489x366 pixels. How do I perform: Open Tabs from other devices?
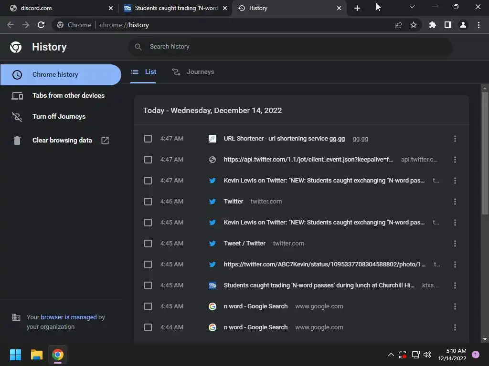[x=61, y=95]
